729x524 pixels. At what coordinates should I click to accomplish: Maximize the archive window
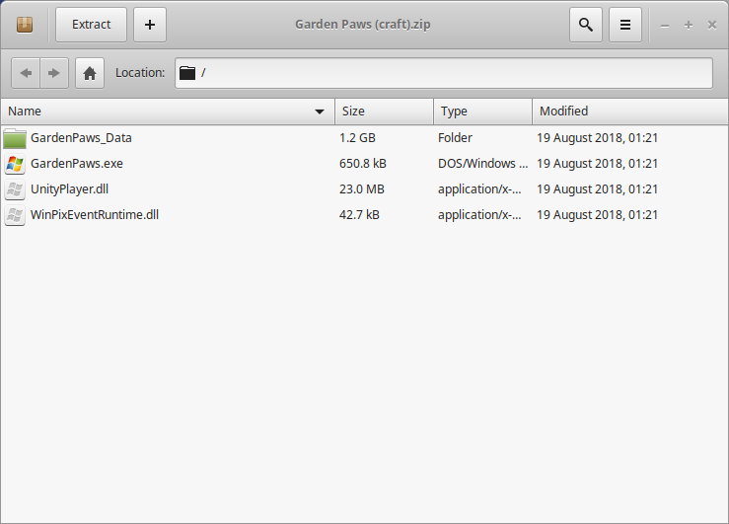689,25
